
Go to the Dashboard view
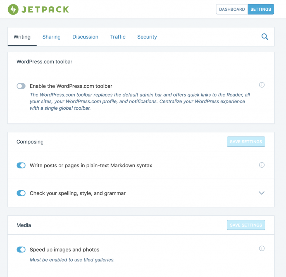click(232, 9)
